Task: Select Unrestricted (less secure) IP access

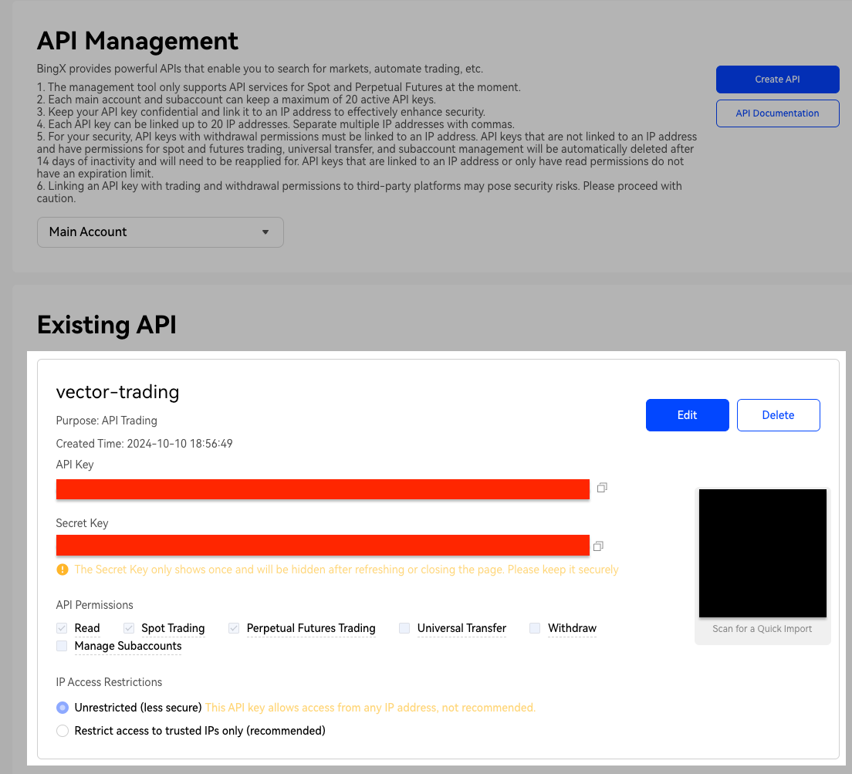Action: [x=63, y=708]
